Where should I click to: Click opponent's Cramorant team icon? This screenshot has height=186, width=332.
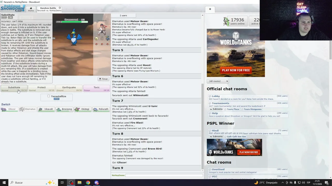tap(107, 39)
